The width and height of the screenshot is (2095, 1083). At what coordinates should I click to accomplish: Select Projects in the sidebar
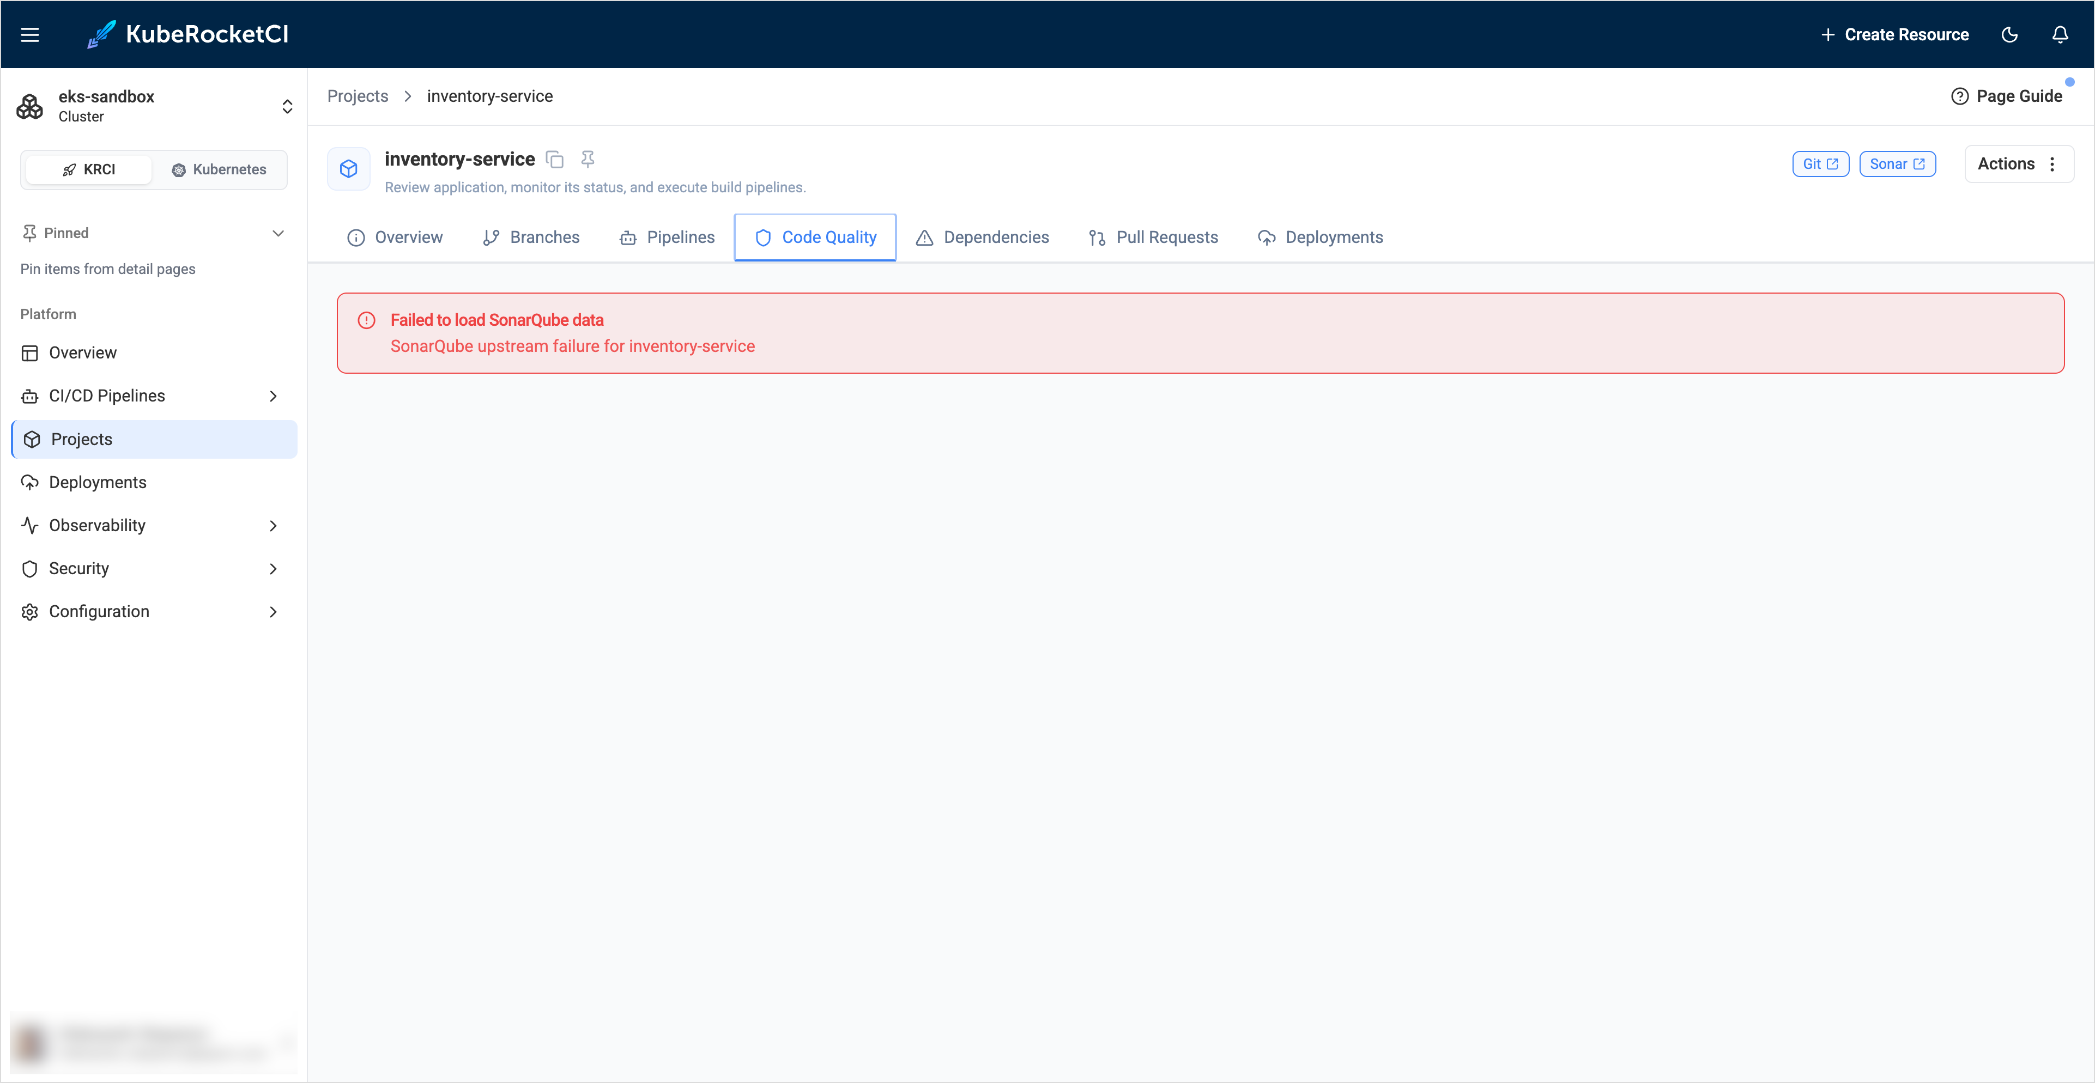pos(155,439)
